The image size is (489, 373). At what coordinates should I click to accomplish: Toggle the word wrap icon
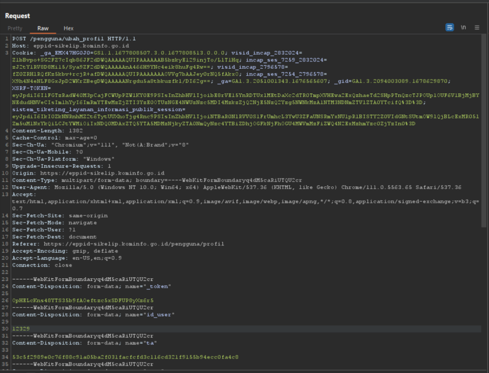[449, 28]
